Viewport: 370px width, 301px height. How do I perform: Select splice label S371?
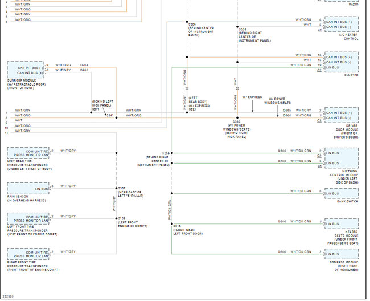pyautogui.click(x=96, y=109)
